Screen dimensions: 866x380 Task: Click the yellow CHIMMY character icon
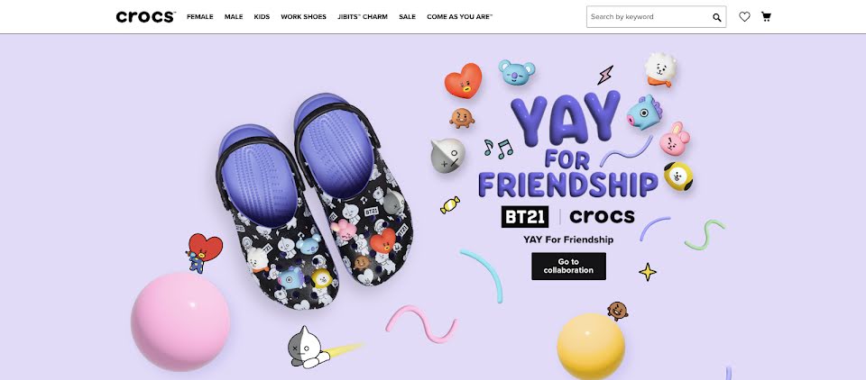click(678, 176)
